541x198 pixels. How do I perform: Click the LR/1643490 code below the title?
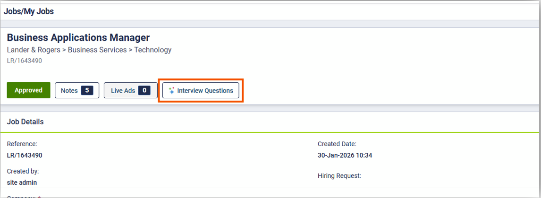point(27,60)
